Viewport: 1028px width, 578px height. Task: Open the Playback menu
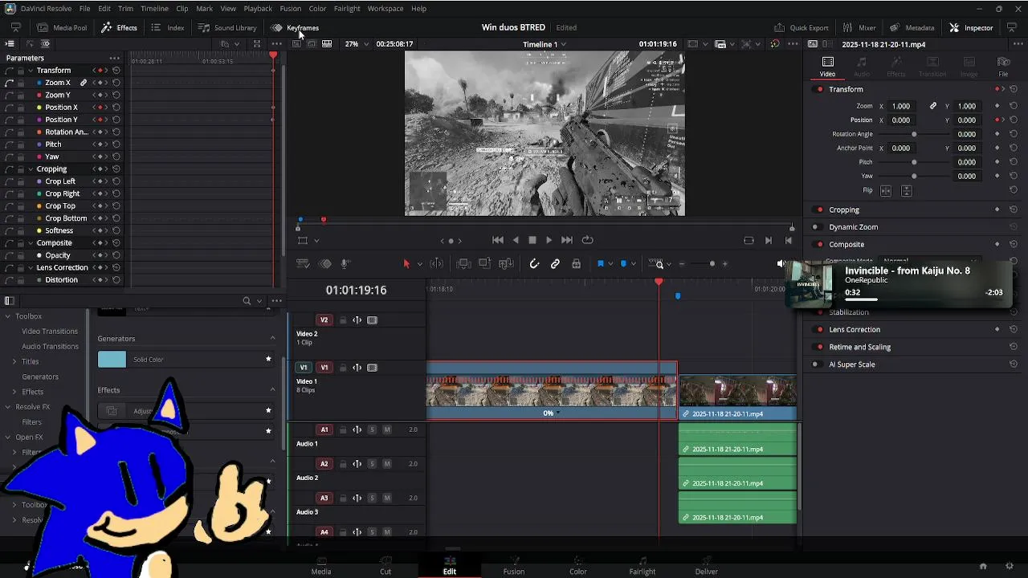coord(258,8)
